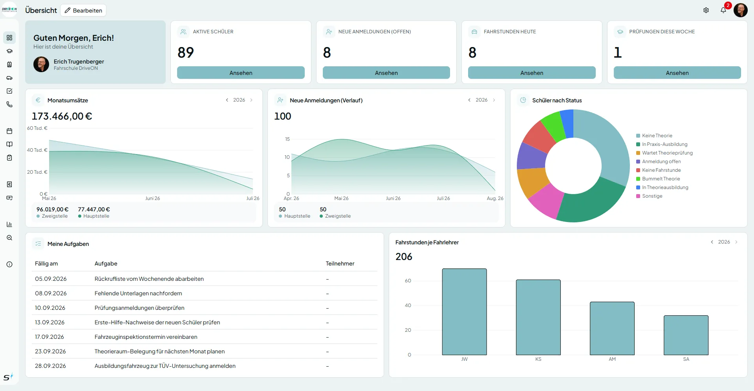This screenshot has width=754, height=391.
Task: Open the magnifier search-check icon in sidebar
Action: [x=9, y=238]
